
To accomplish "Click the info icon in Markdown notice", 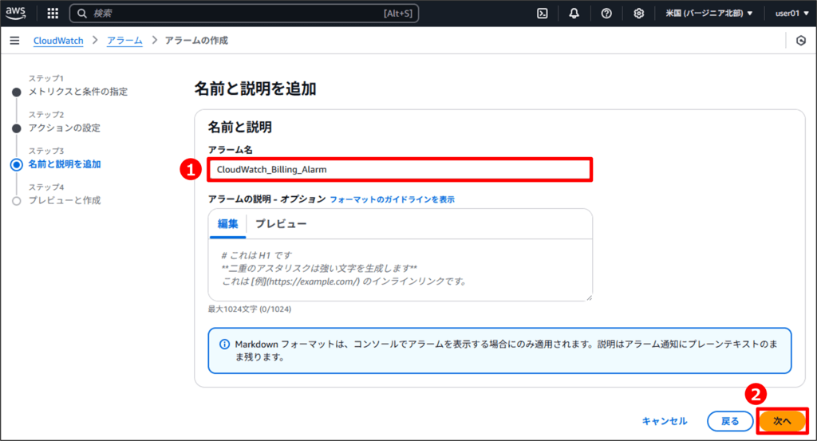I will [x=224, y=345].
